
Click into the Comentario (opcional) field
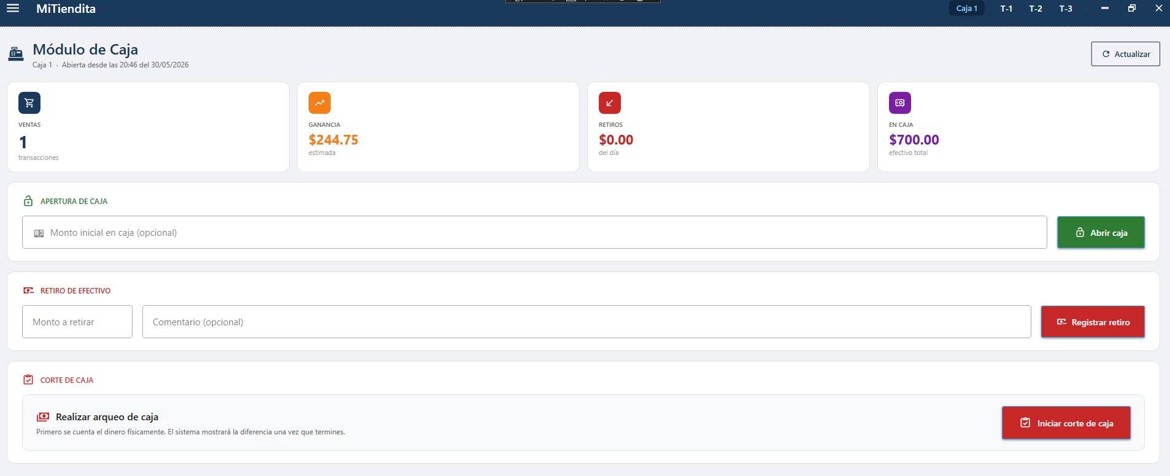[587, 322]
